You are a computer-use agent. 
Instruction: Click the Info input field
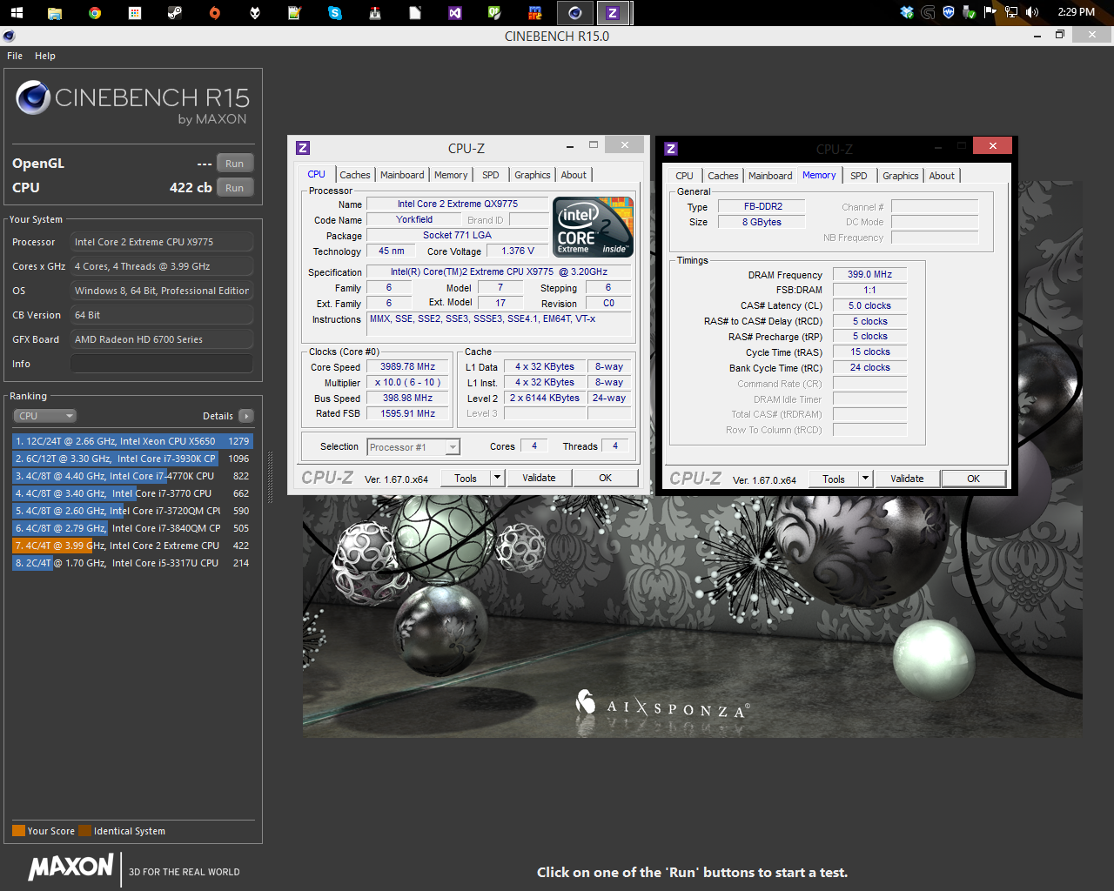tap(162, 364)
